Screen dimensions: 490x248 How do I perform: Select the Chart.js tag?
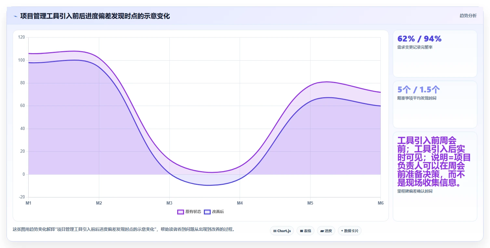coord(282,231)
